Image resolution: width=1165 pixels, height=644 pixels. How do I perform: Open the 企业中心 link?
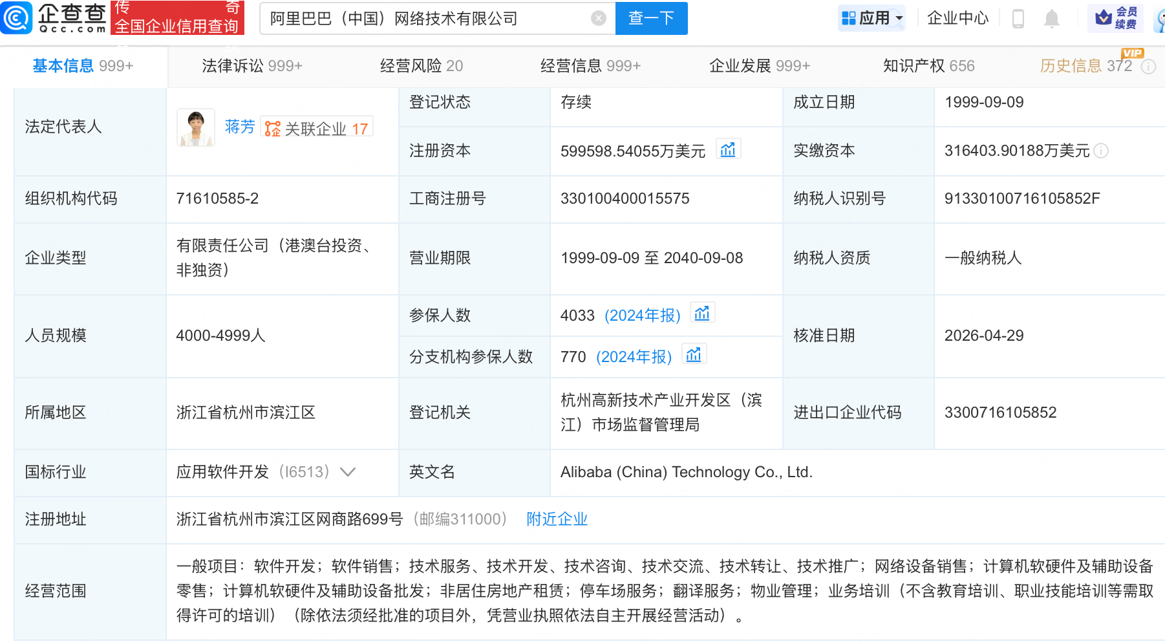[x=958, y=18]
